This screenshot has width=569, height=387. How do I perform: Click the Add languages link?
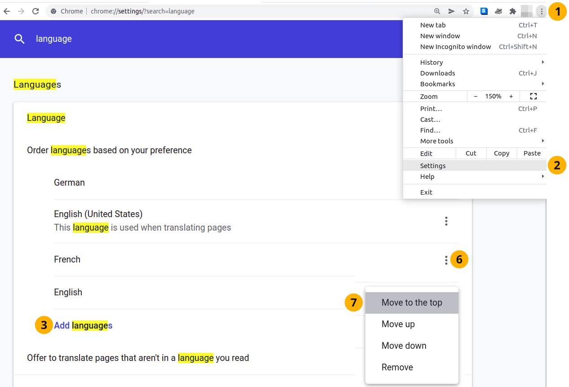83,326
